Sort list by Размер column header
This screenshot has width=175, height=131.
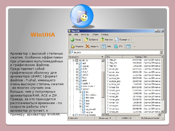[x=132, y=57]
